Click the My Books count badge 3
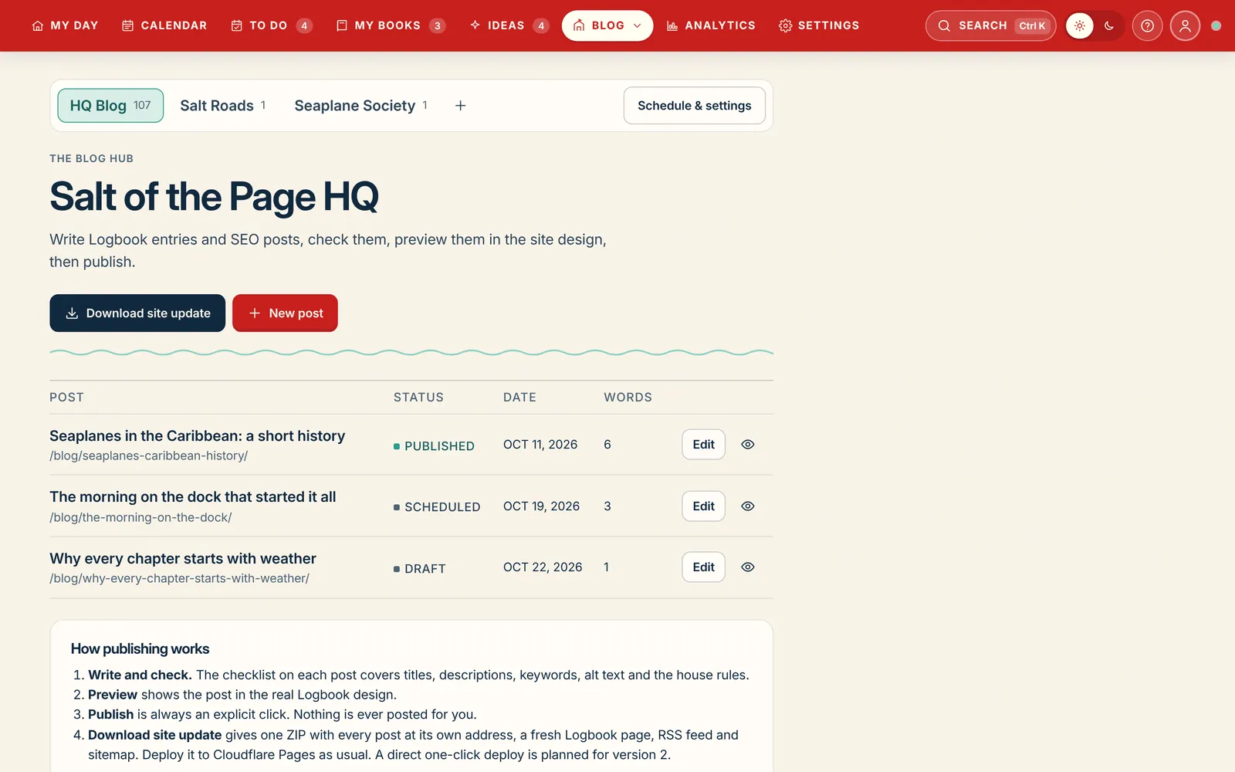This screenshot has height=772, width=1235. pyautogui.click(x=437, y=25)
